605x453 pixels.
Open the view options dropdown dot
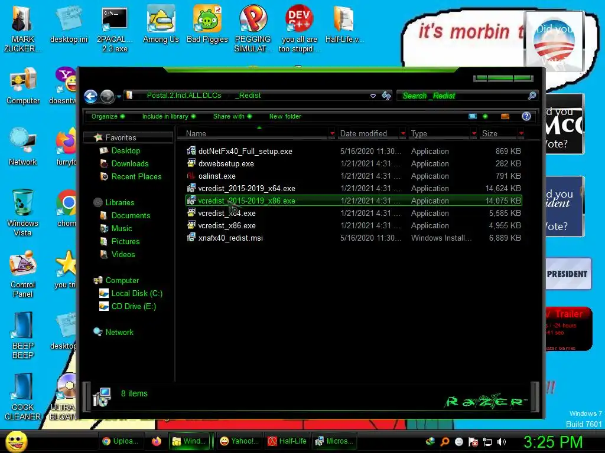coord(485,116)
